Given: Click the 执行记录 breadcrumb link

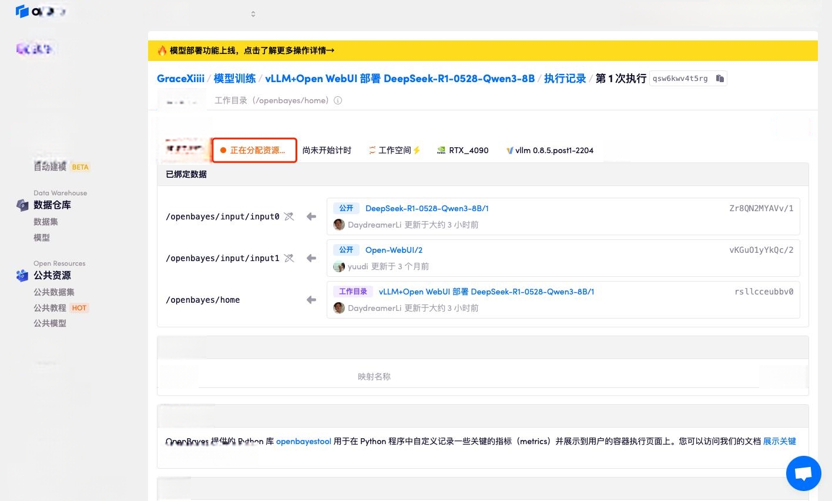Looking at the screenshot, I should pos(565,79).
